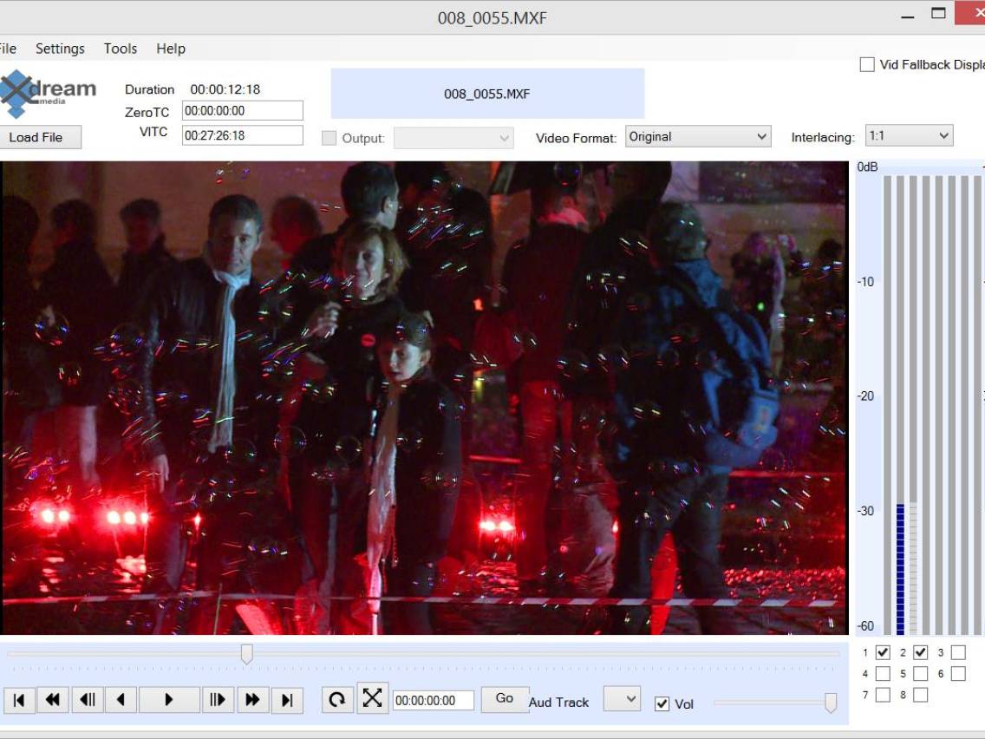Step back one frame

pos(87,700)
